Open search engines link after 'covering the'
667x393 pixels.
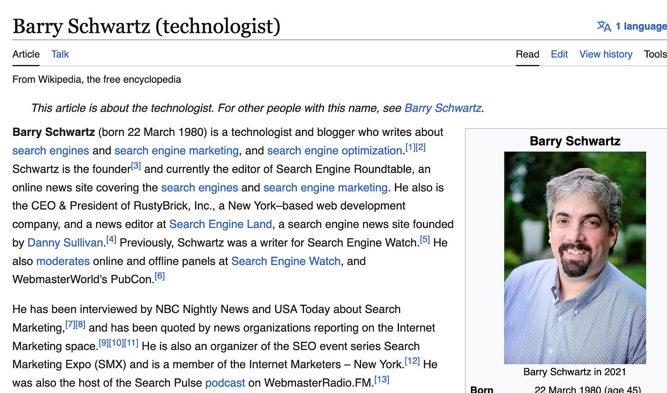coord(200,188)
